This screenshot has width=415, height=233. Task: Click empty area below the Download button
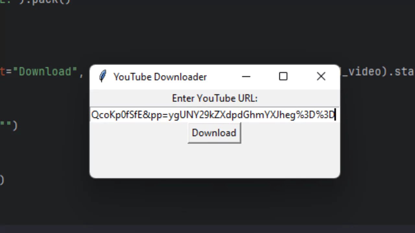[x=215, y=160]
